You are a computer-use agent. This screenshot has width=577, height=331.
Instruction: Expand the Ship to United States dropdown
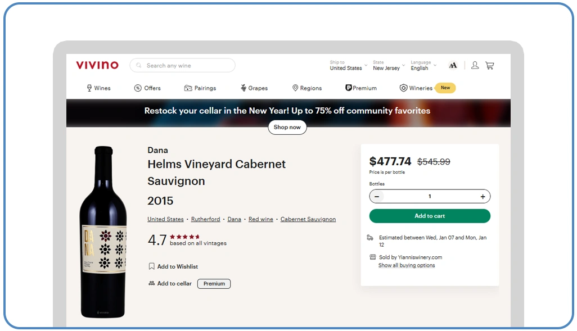pyautogui.click(x=348, y=66)
